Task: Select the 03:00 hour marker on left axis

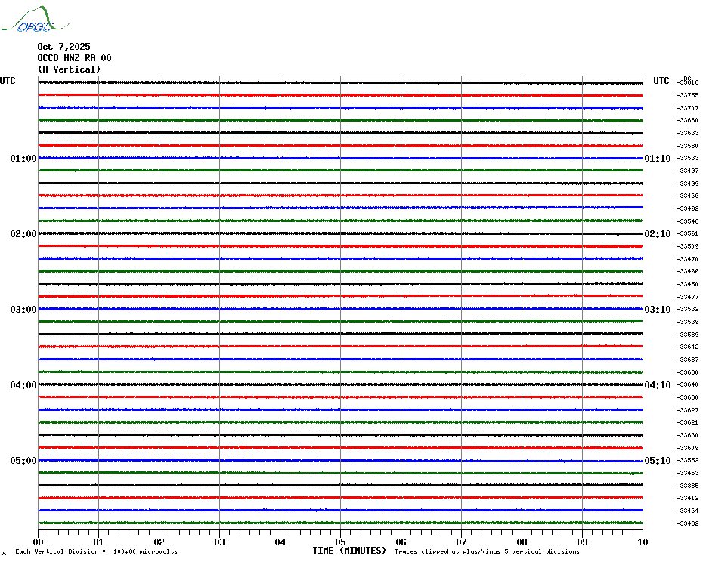Action: (23, 310)
